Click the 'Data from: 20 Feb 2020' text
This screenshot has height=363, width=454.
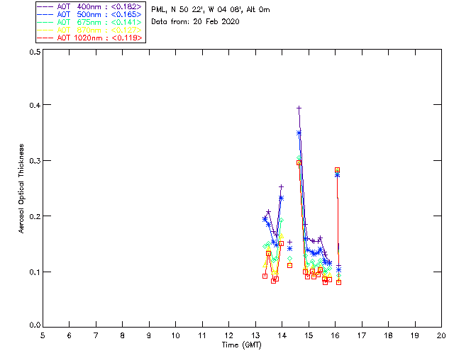tap(195, 22)
